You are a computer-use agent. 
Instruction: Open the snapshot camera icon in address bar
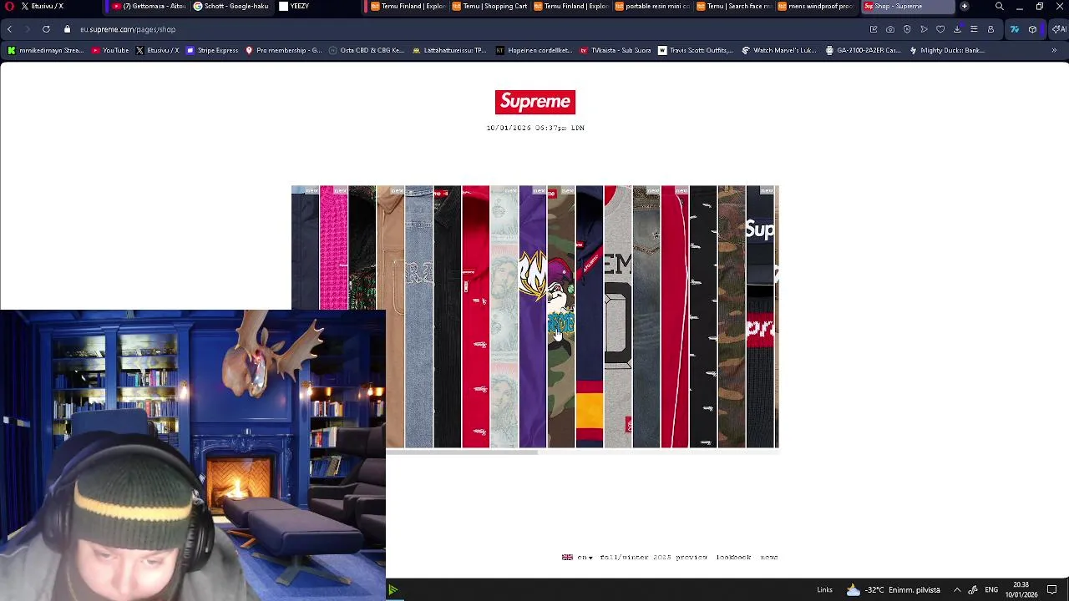(x=890, y=29)
